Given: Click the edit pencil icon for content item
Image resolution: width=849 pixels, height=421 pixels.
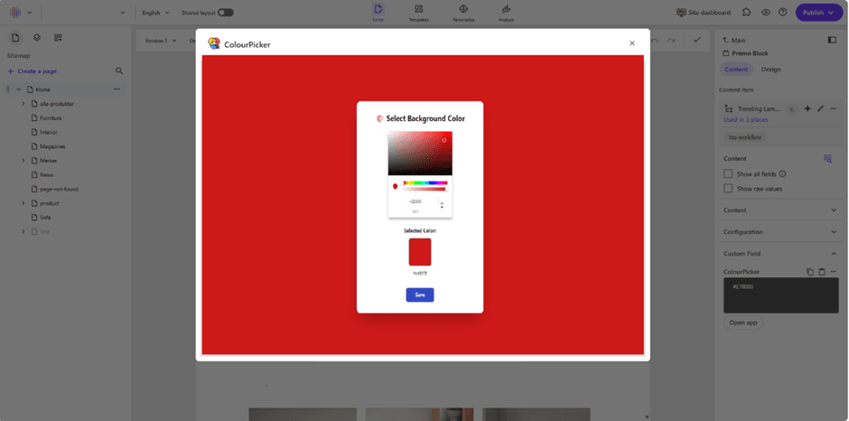Looking at the screenshot, I should tap(820, 108).
